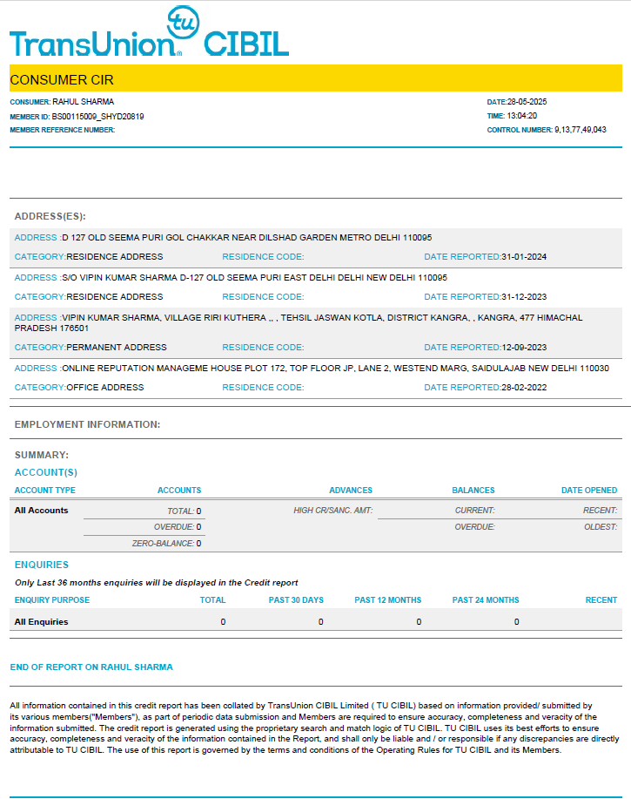Click the All Enquiries row label
Screen dimensions: 631x799
(x=41, y=621)
